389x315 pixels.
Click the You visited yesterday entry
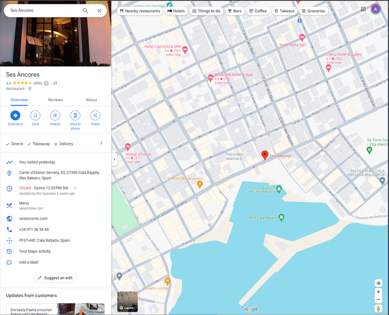pos(37,162)
